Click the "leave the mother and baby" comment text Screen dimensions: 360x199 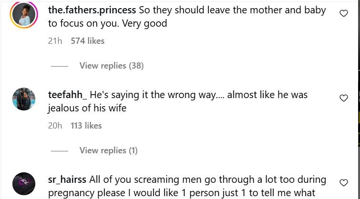(267, 10)
